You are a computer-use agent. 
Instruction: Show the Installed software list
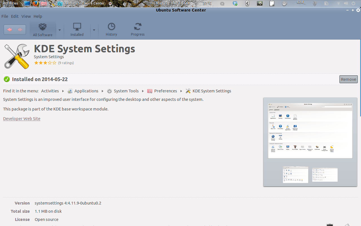pyautogui.click(x=77, y=30)
